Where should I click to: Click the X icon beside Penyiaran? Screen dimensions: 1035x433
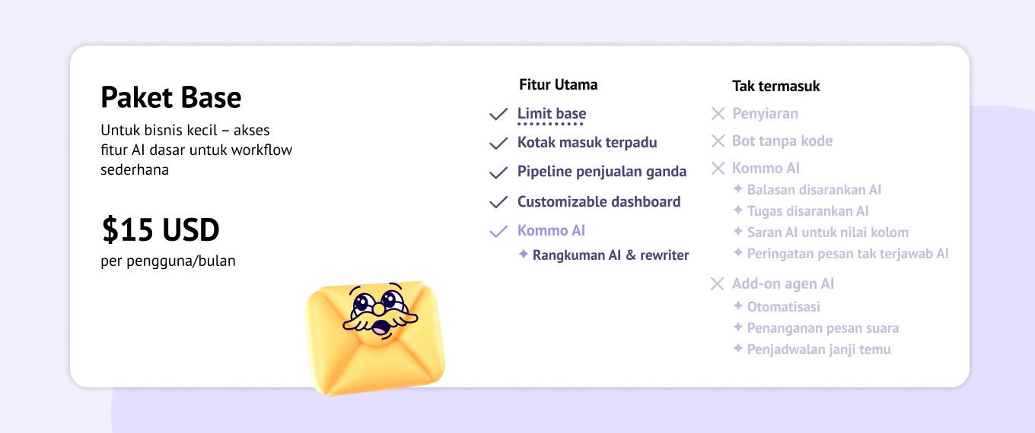pos(718,114)
